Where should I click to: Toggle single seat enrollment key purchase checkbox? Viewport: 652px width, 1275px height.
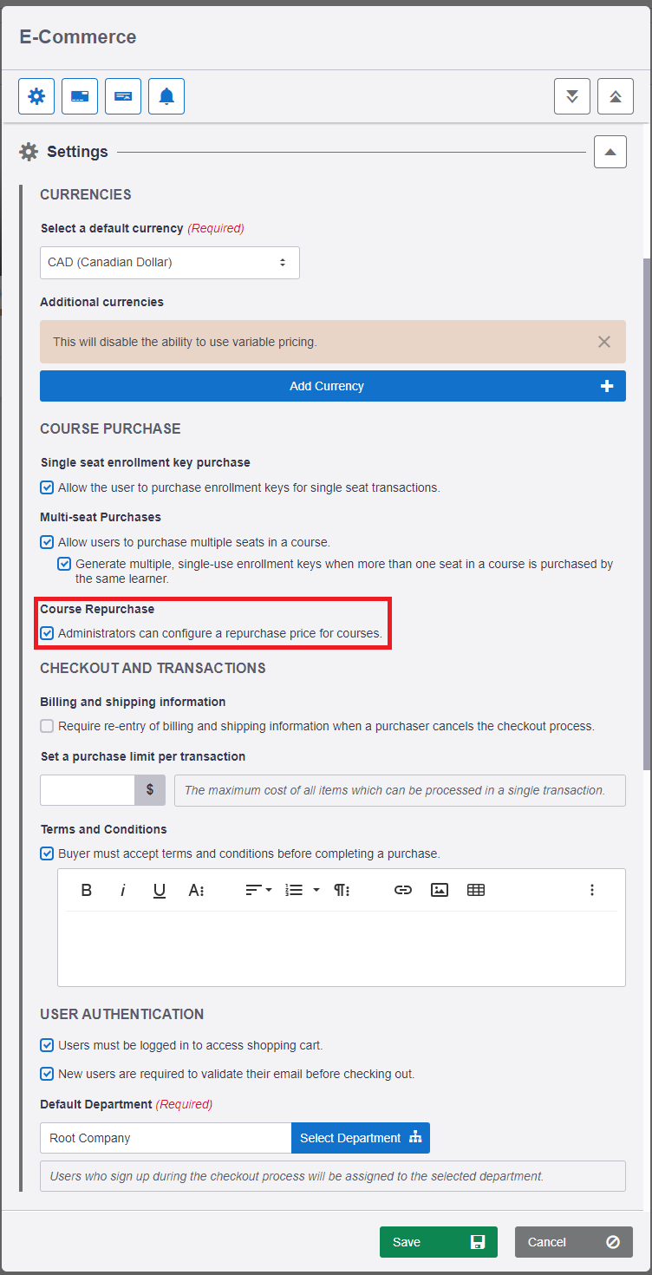click(x=47, y=487)
